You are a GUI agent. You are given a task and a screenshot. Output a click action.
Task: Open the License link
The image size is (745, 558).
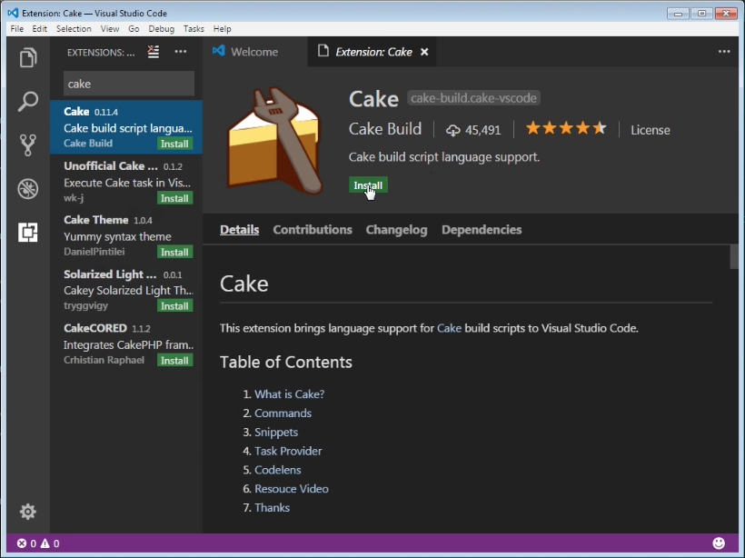pyautogui.click(x=651, y=130)
